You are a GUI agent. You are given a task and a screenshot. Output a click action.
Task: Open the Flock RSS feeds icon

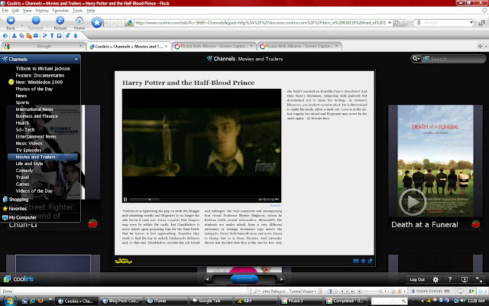[x=29, y=36]
